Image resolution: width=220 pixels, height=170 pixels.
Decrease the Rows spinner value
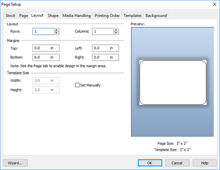tap(56, 33)
